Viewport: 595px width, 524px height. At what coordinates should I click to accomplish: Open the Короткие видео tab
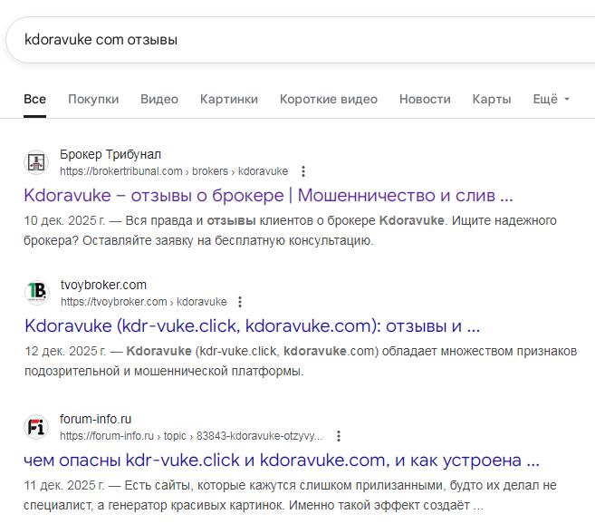click(328, 99)
